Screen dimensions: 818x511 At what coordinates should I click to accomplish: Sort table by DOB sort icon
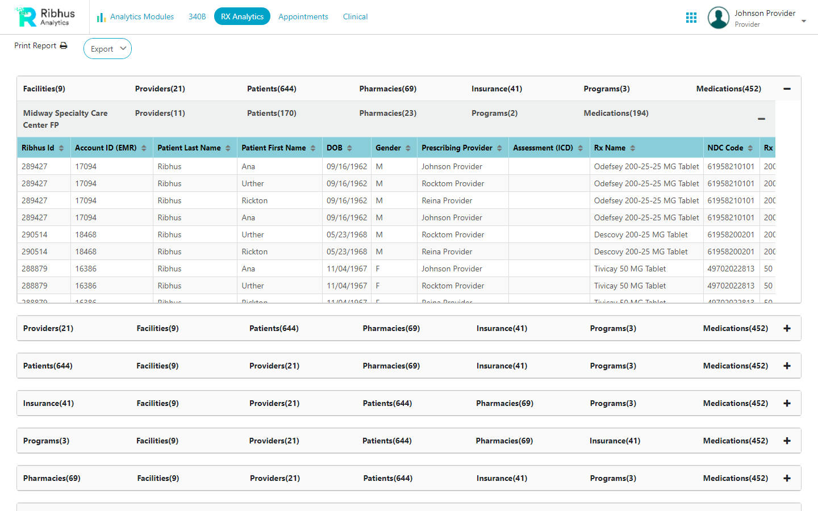349,148
